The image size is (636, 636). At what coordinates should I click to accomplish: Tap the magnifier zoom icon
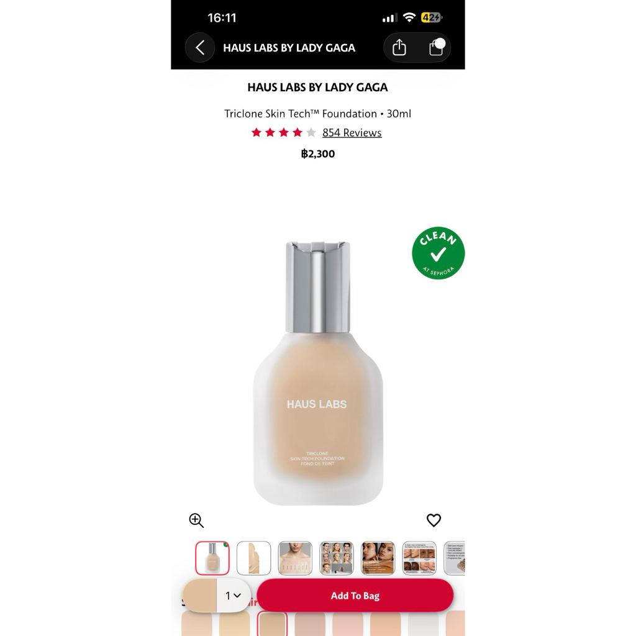coord(196,520)
